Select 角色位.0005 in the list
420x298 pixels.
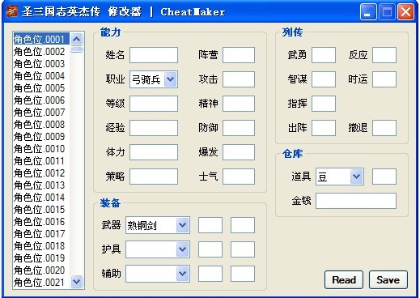point(41,87)
